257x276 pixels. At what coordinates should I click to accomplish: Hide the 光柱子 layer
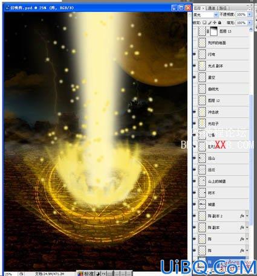195,123
